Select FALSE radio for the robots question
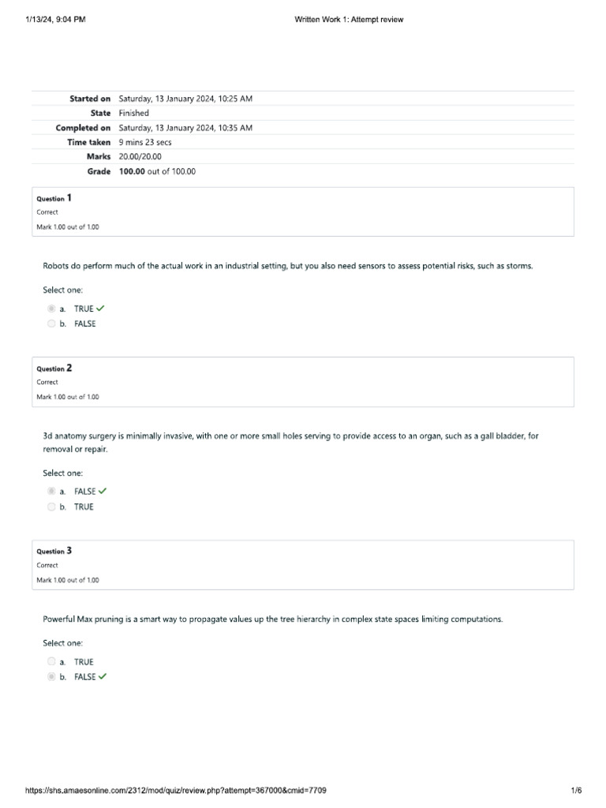The height and width of the screenshot is (808, 606). [51, 324]
